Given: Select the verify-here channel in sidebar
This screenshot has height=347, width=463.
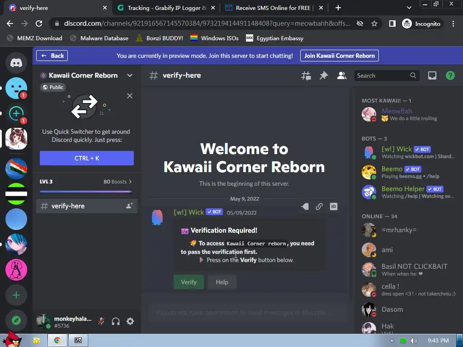Looking at the screenshot, I should pyautogui.click(x=87, y=206).
